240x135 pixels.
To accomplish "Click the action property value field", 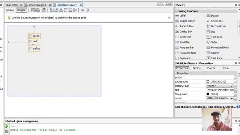I will [x=220, y=78].
